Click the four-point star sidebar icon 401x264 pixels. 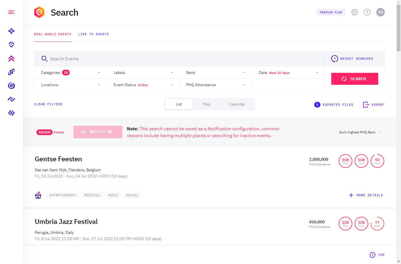pyautogui.click(x=11, y=31)
